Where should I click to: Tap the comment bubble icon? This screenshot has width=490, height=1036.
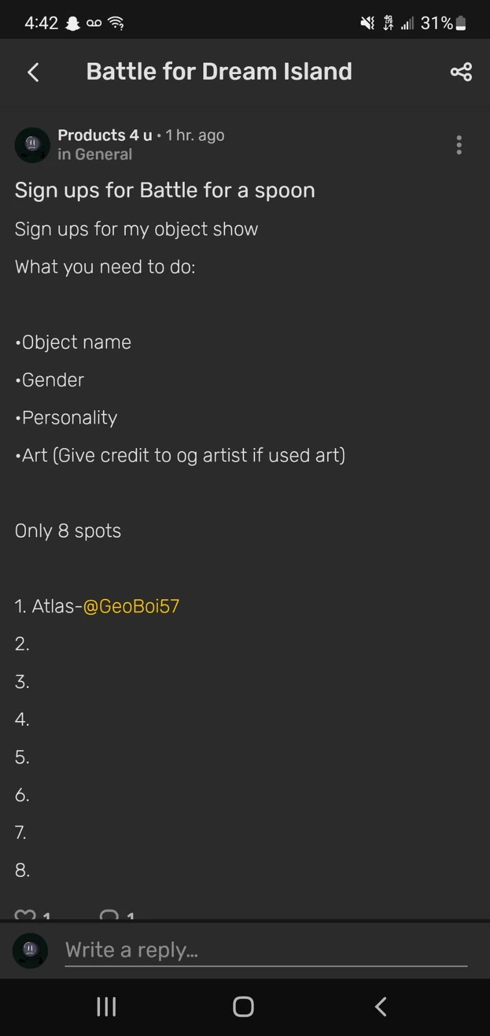point(109,915)
